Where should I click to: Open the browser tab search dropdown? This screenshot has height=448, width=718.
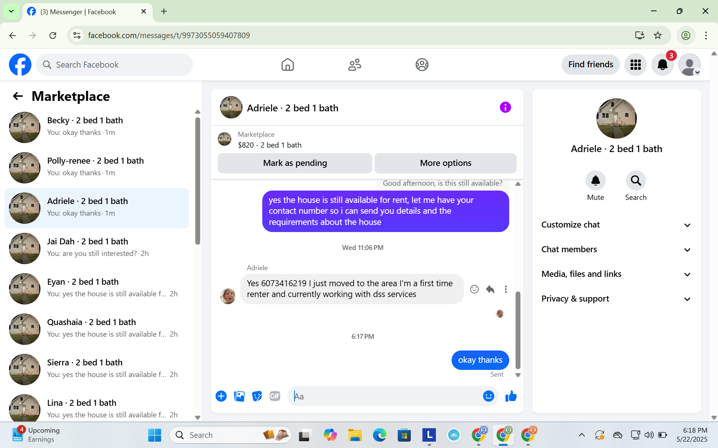click(11, 11)
